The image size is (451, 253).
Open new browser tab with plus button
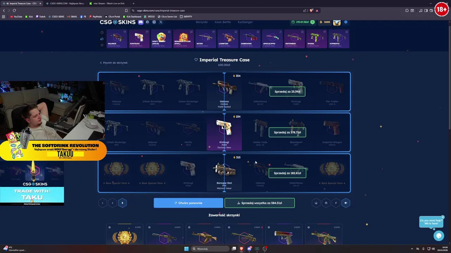pyautogui.click(x=133, y=4)
